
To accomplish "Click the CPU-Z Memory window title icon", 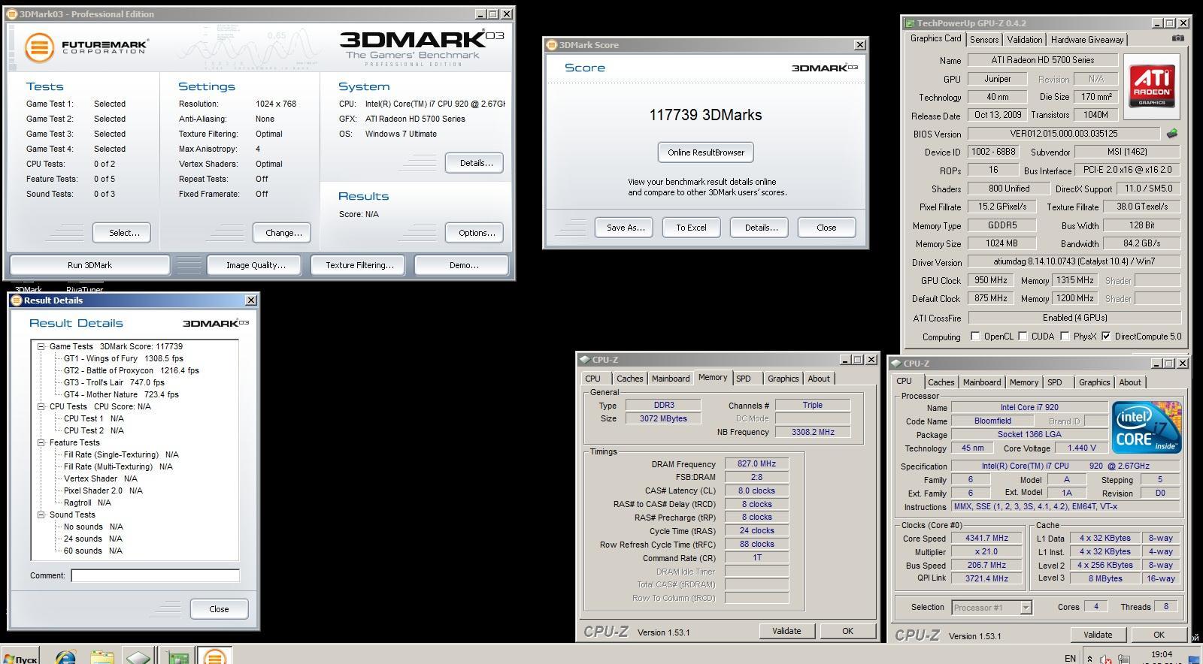I will pyautogui.click(x=584, y=360).
